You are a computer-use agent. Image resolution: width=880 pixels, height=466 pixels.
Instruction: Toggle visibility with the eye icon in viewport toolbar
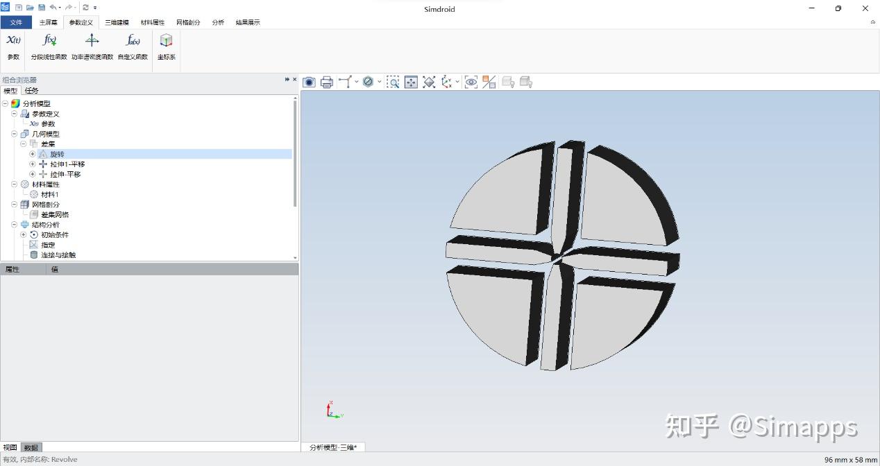point(471,82)
